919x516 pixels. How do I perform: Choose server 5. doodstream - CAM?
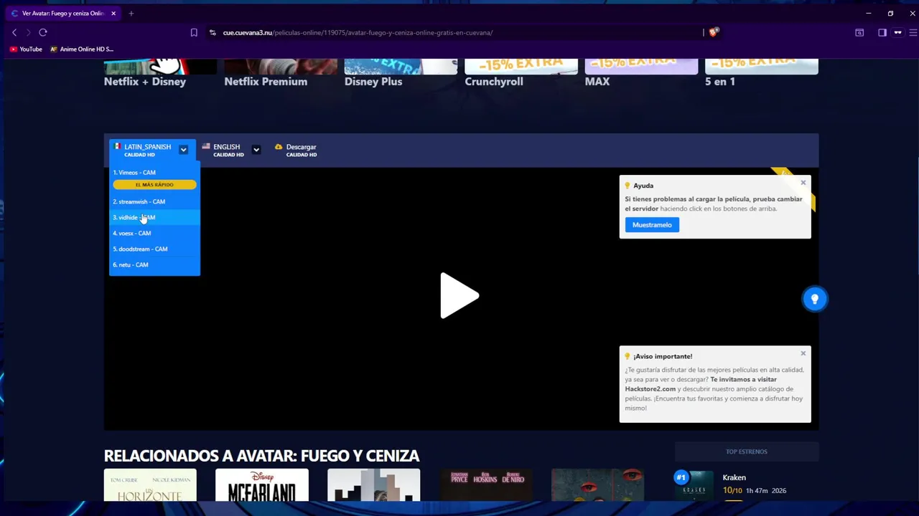click(x=154, y=249)
